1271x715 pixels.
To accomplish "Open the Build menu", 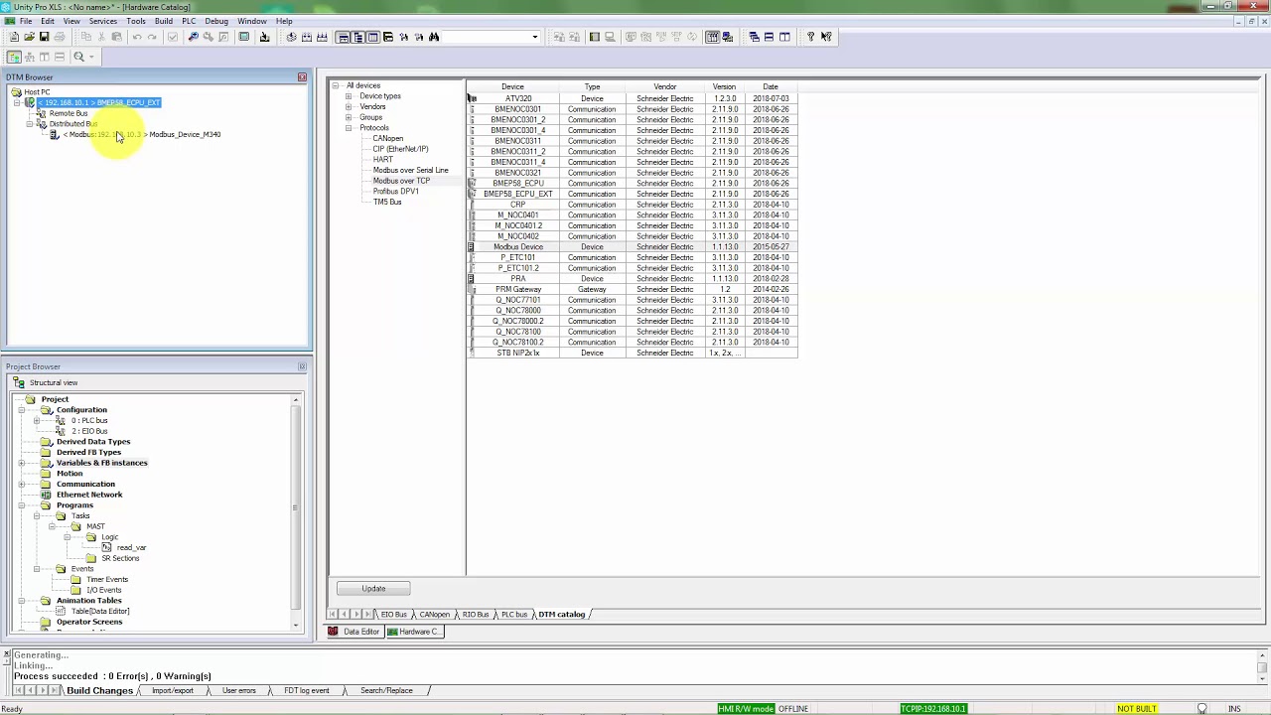I will tap(163, 21).
